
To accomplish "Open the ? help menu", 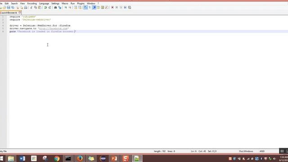I will point(98,4).
